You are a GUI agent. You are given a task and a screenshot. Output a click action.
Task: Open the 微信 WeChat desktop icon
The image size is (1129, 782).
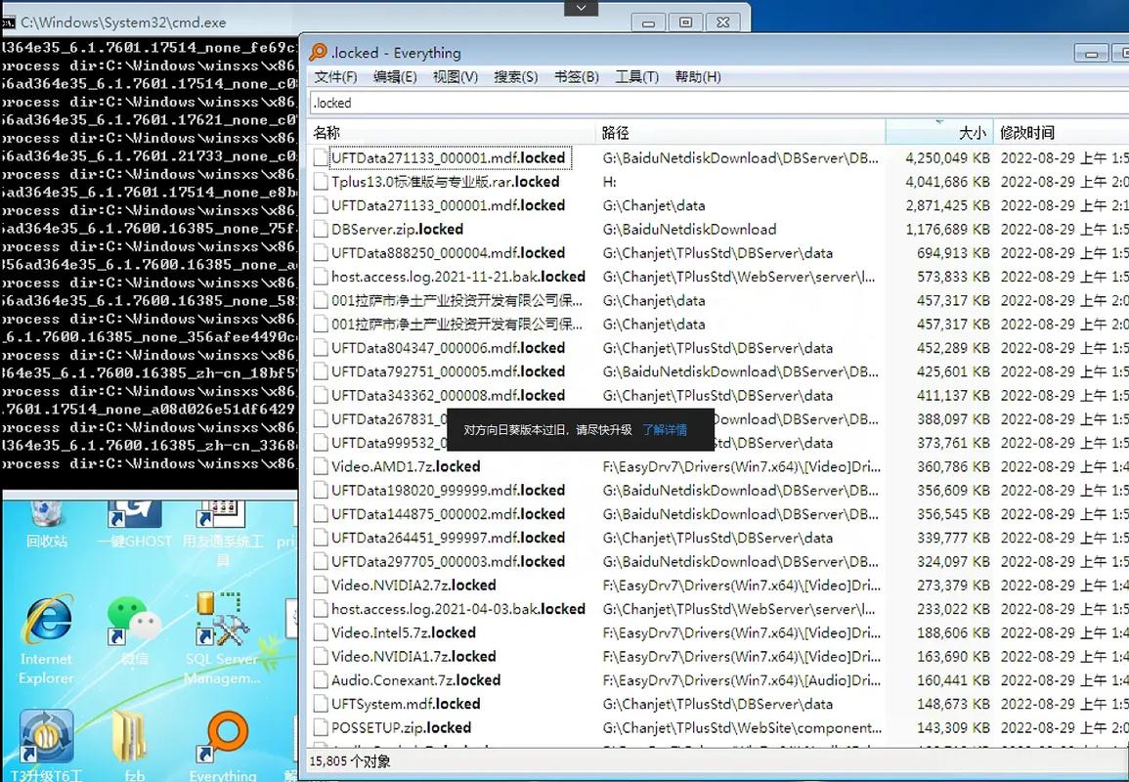tap(135, 630)
